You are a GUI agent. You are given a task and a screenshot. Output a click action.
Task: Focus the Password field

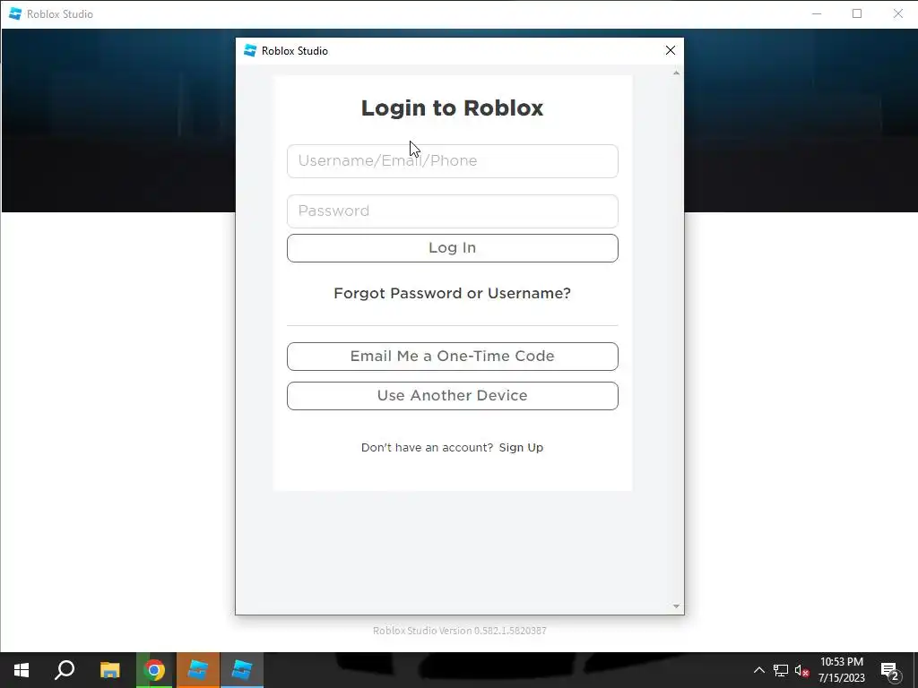click(452, 211)
